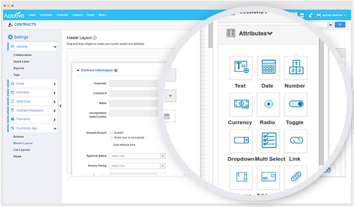This screenshot has width=354, height=207.
Task: Select the Number attribute widget
Action: click(296, 68)
